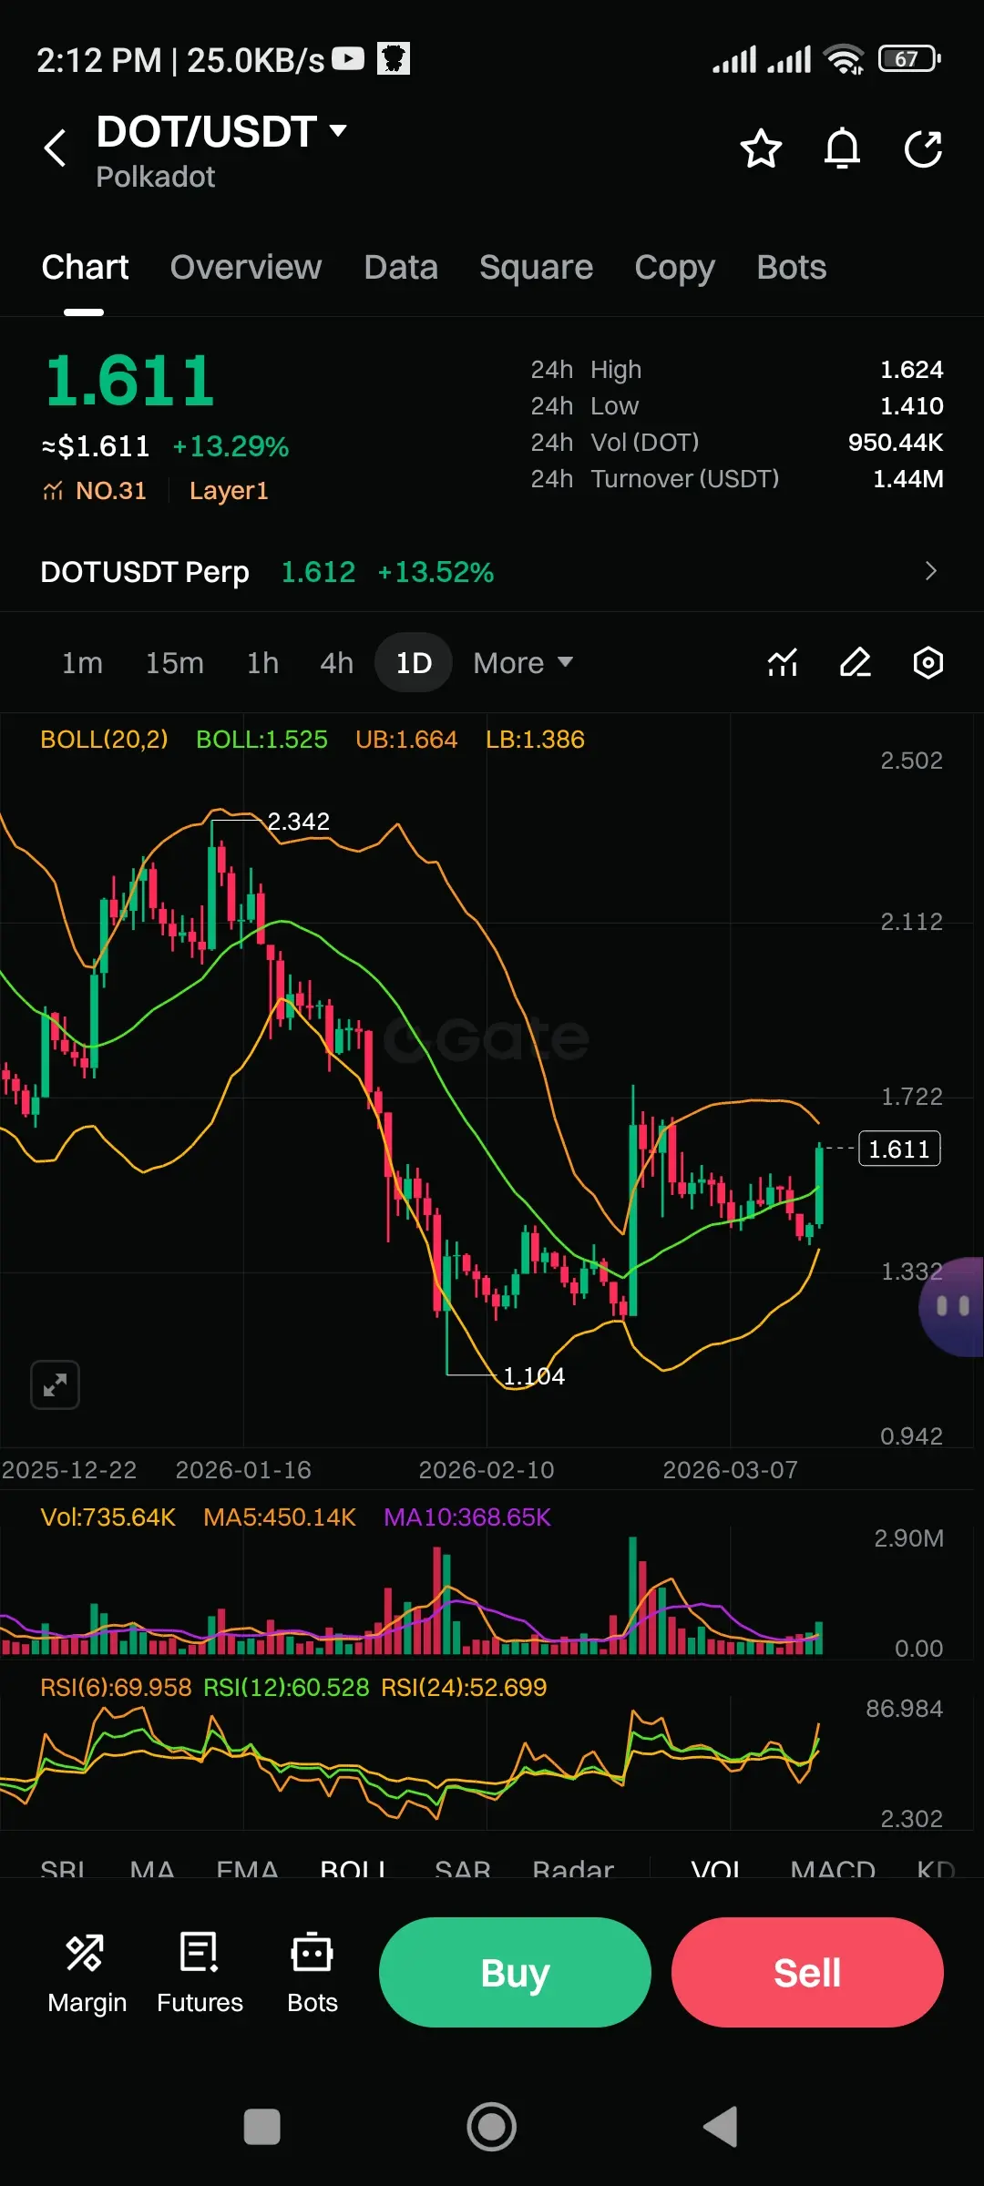Tap the 24h Turnover value 1.44M
984x2186 pixels.
tap(908, 479)
